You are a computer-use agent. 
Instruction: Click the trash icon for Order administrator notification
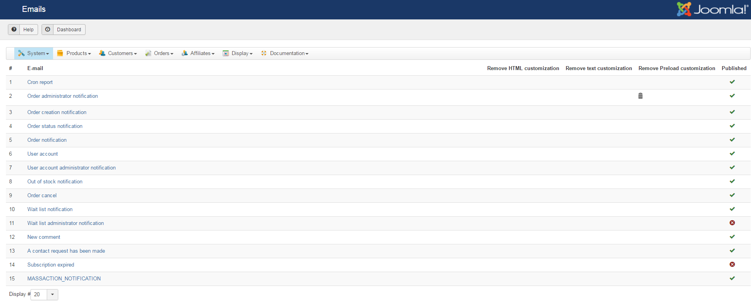[640, 96]
